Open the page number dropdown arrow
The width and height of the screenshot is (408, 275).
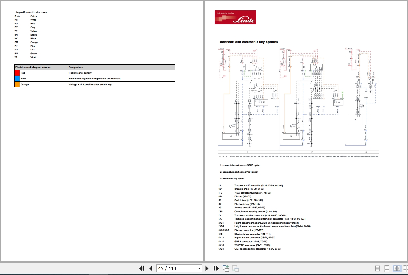point(199,269)
